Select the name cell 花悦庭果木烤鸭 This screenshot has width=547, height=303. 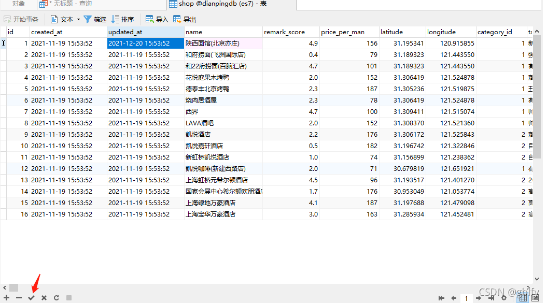223,77
